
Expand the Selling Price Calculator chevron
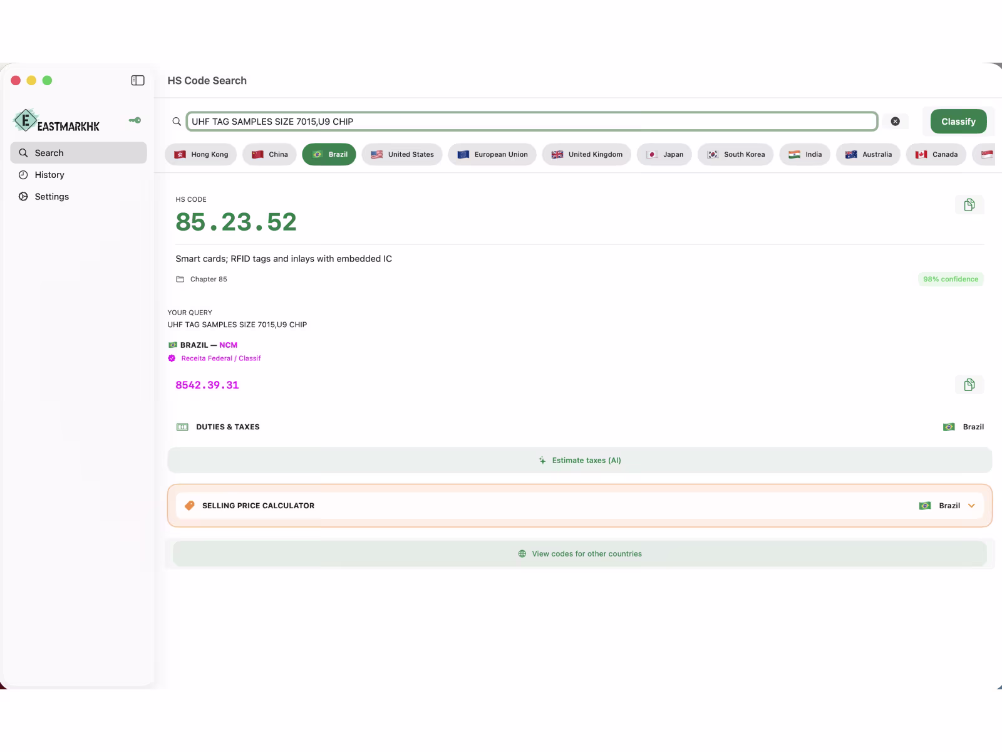tap(971, 506)
